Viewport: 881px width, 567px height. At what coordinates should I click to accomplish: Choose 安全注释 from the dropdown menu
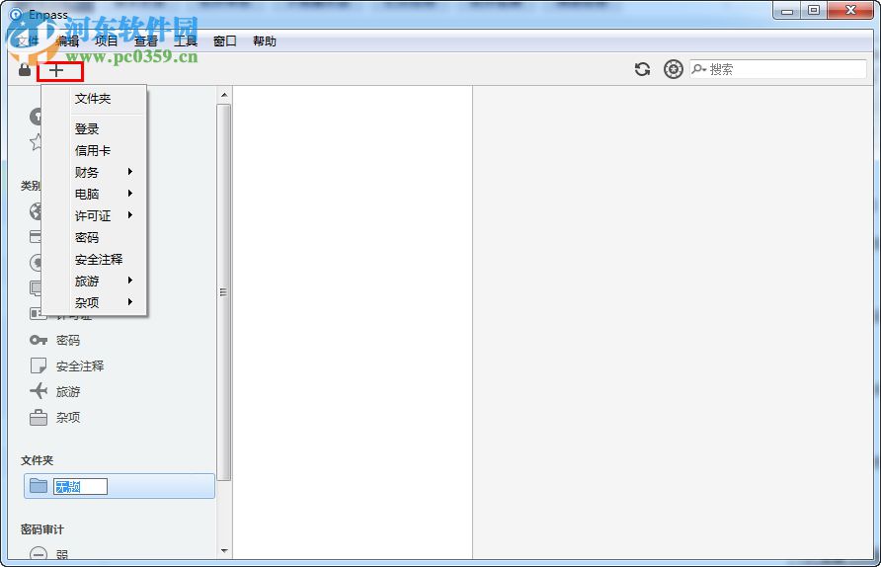[99, 259]
